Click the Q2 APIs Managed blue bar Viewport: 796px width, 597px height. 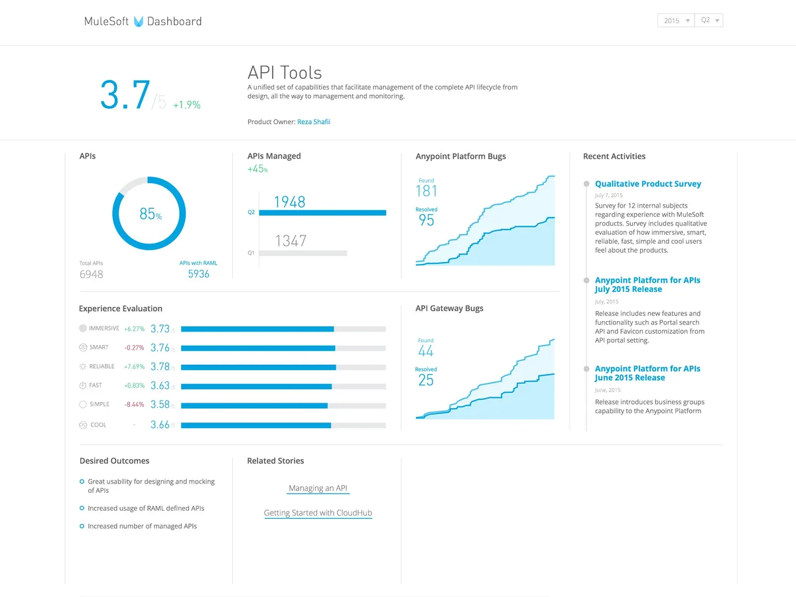[322, 213]
